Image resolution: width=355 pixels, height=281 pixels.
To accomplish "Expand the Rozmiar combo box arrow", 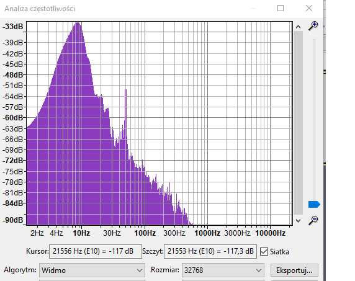I will click(259, 270).
